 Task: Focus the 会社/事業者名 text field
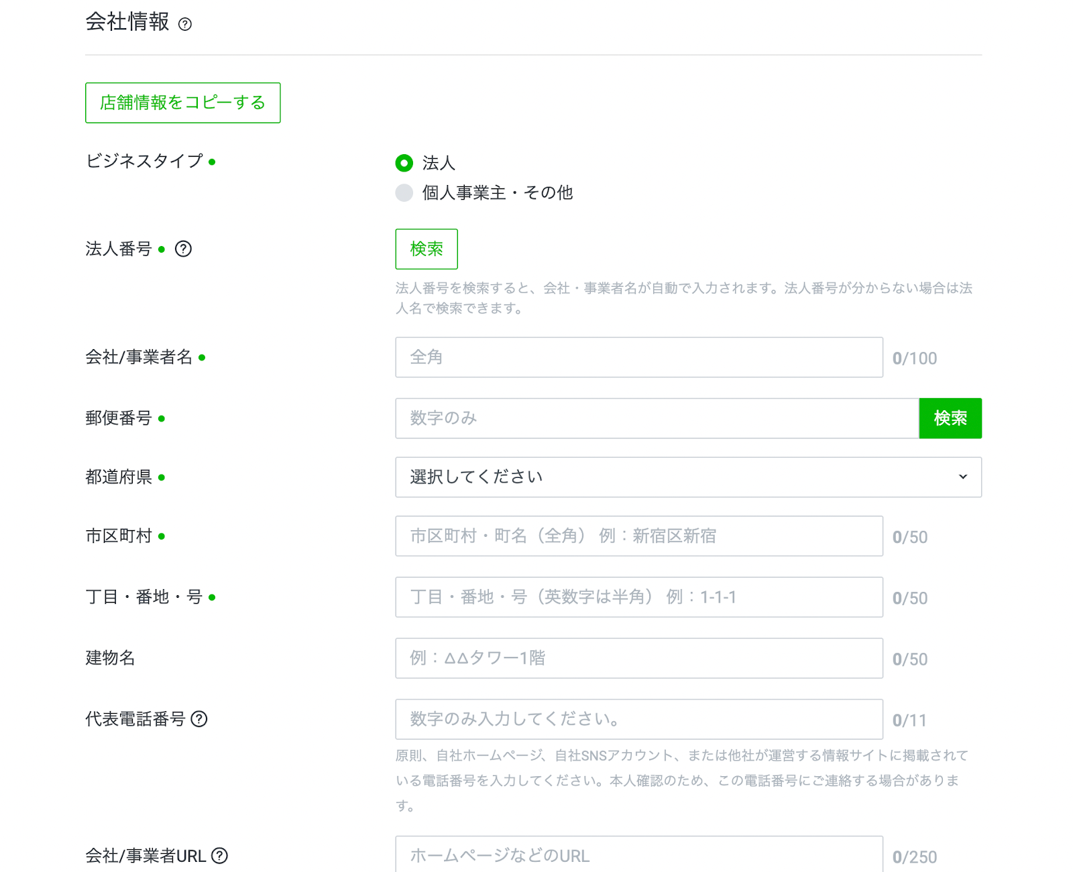[x=638, y=357]
